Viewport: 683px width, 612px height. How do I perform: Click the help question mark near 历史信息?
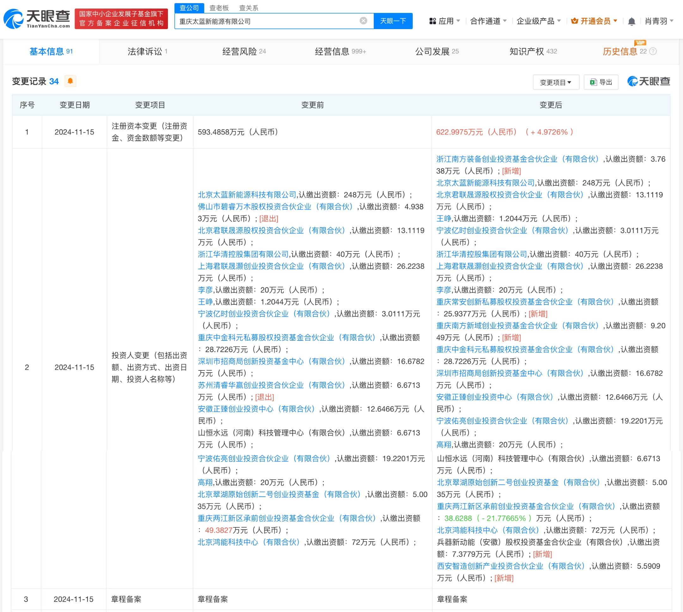pos(653,51)
